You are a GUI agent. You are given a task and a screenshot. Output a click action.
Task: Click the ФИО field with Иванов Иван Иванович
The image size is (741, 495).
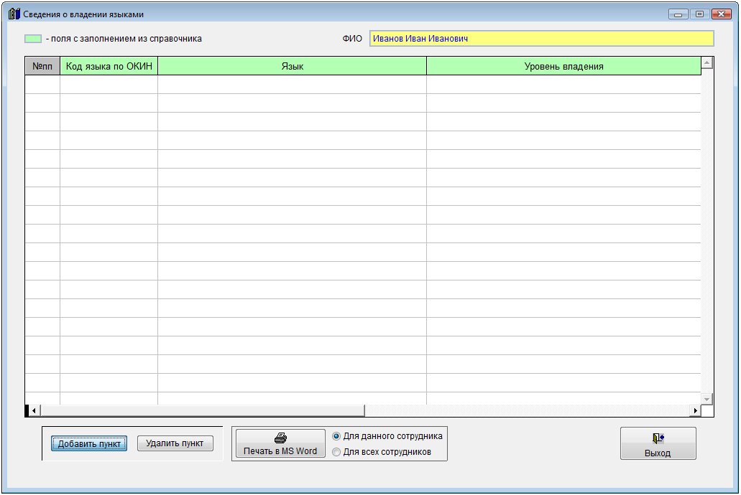click(x=542, y=39)
